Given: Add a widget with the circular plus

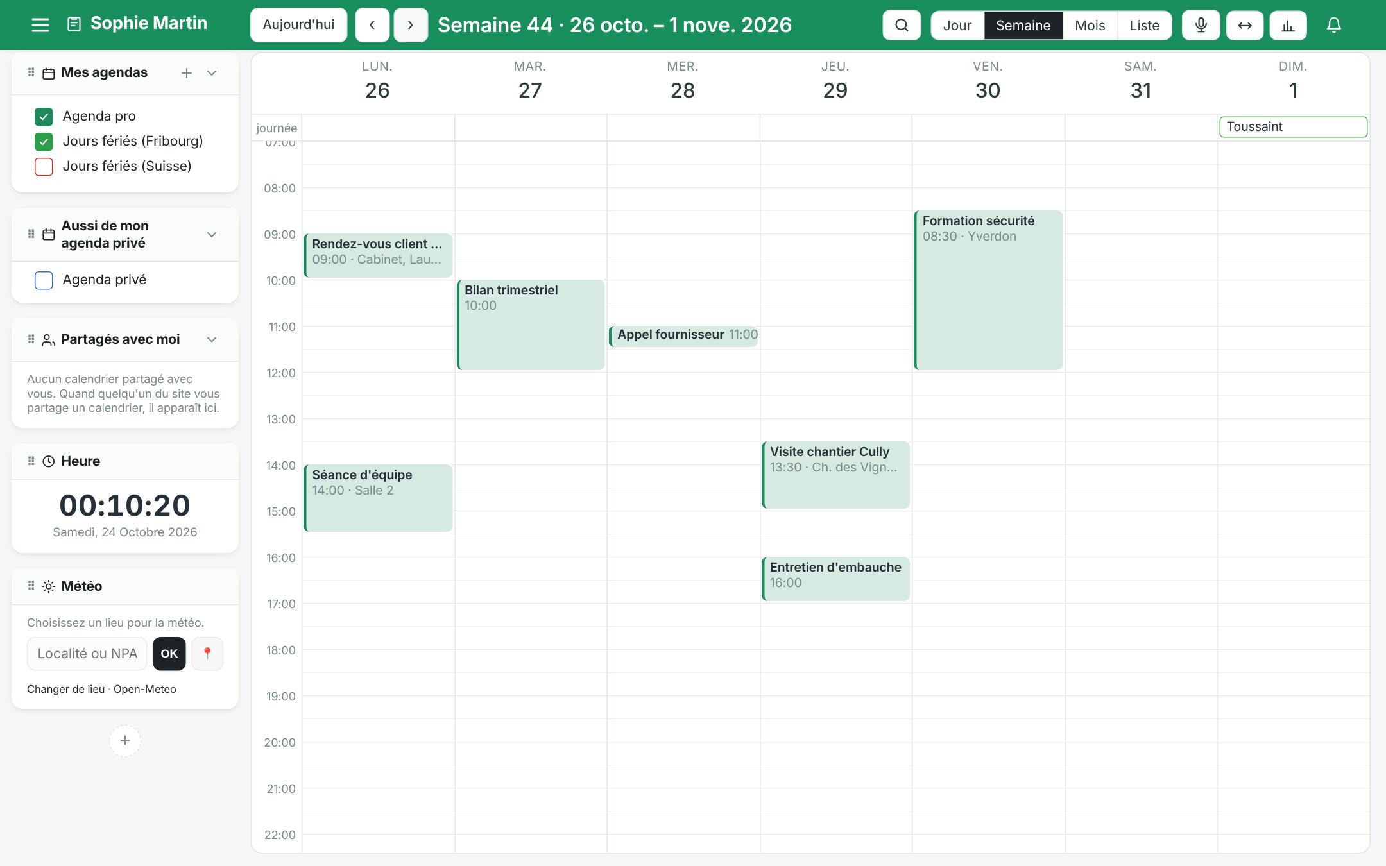Looking at the screenshot, I should click(x=125, y=740).
